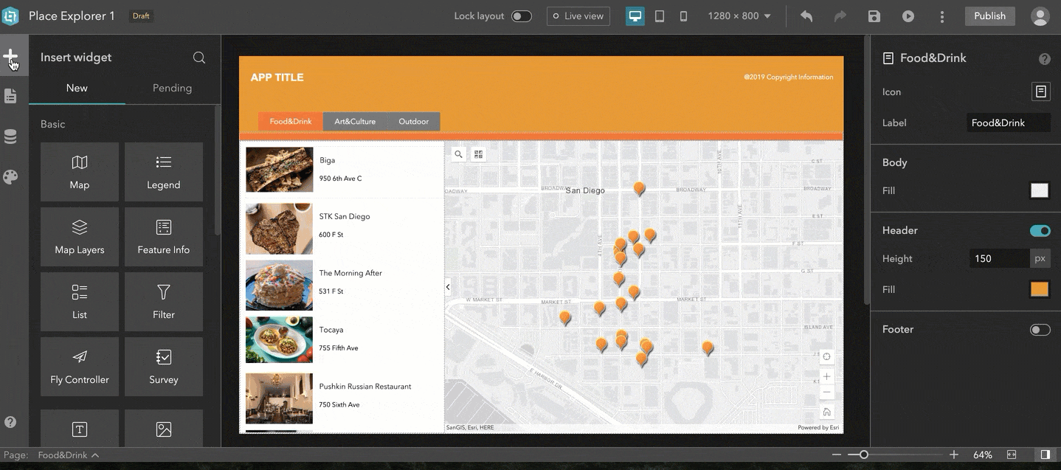Add the Feature Info widget
This screenshot has height=470, width=1061.
(164, 237)
